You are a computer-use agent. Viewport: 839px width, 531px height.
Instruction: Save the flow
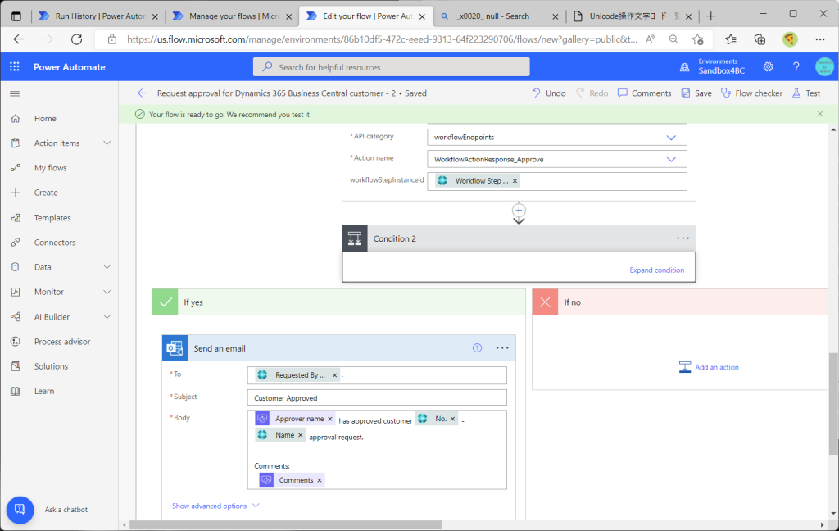click(x=696, y=93)
